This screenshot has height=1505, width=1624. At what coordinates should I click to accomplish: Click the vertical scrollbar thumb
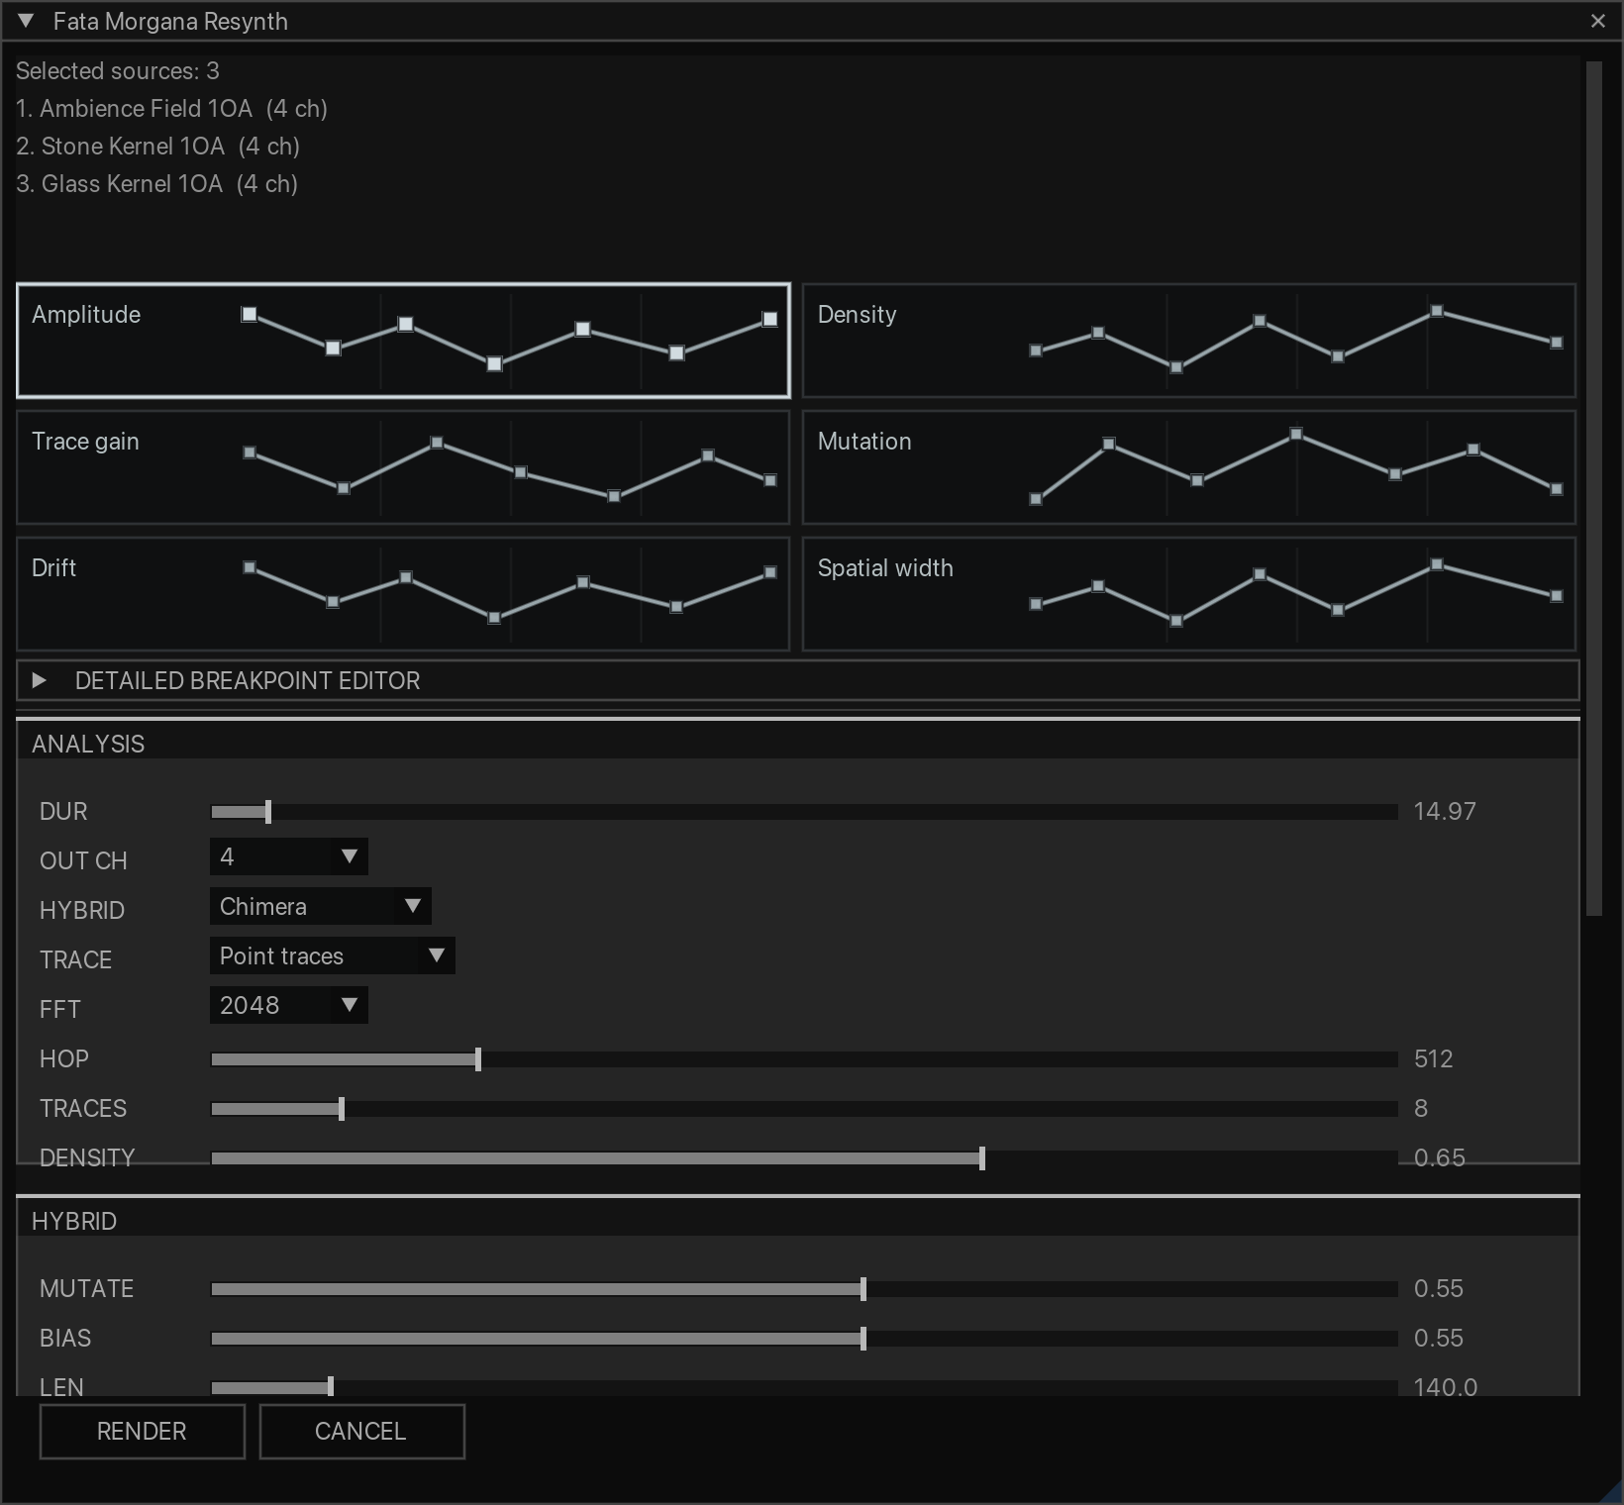1593,489
